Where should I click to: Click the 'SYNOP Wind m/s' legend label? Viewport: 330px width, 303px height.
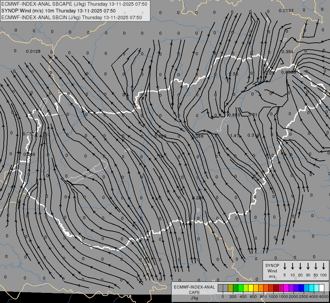point(272,271)
